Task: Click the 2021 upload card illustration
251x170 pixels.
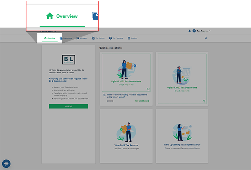Action: point(126,70)
